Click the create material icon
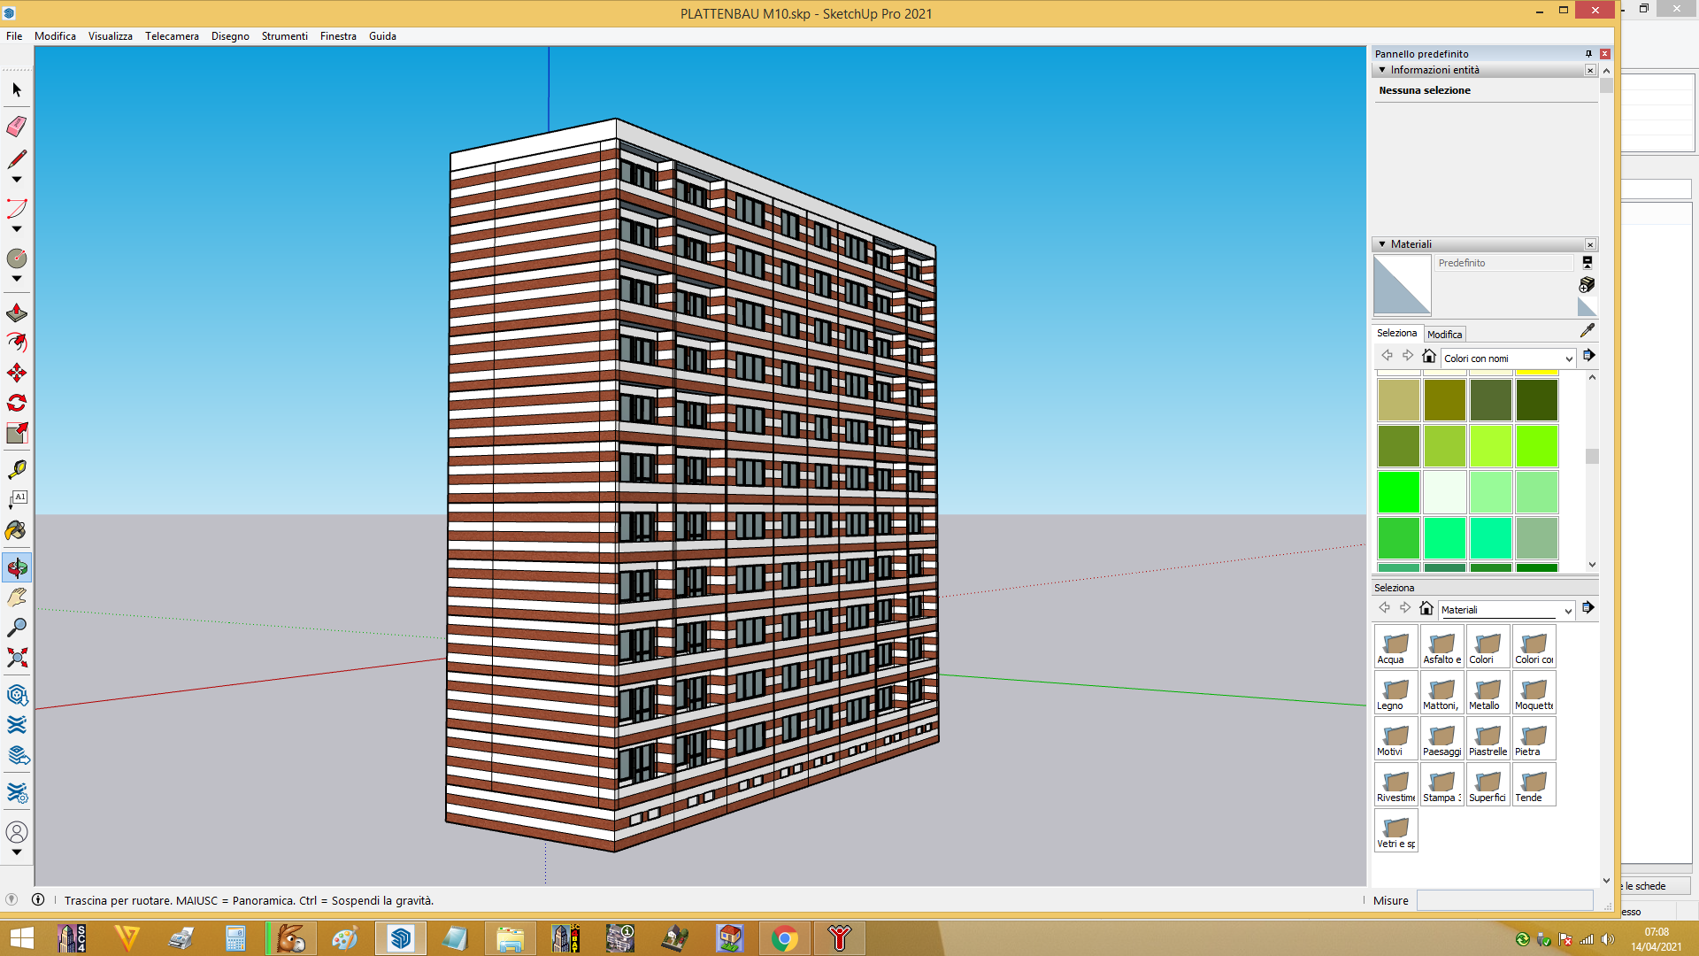This screenshot has width=1699, height=956. (1588, 284)
